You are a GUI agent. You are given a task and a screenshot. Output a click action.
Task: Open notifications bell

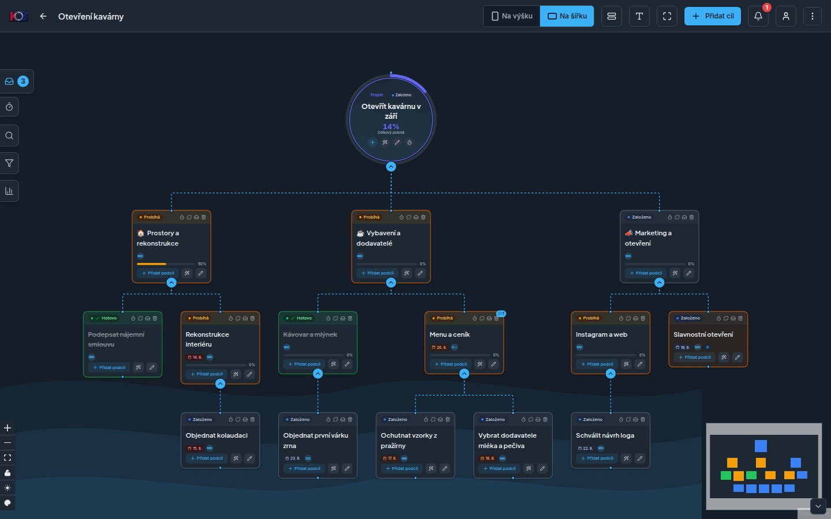[758, 16]
